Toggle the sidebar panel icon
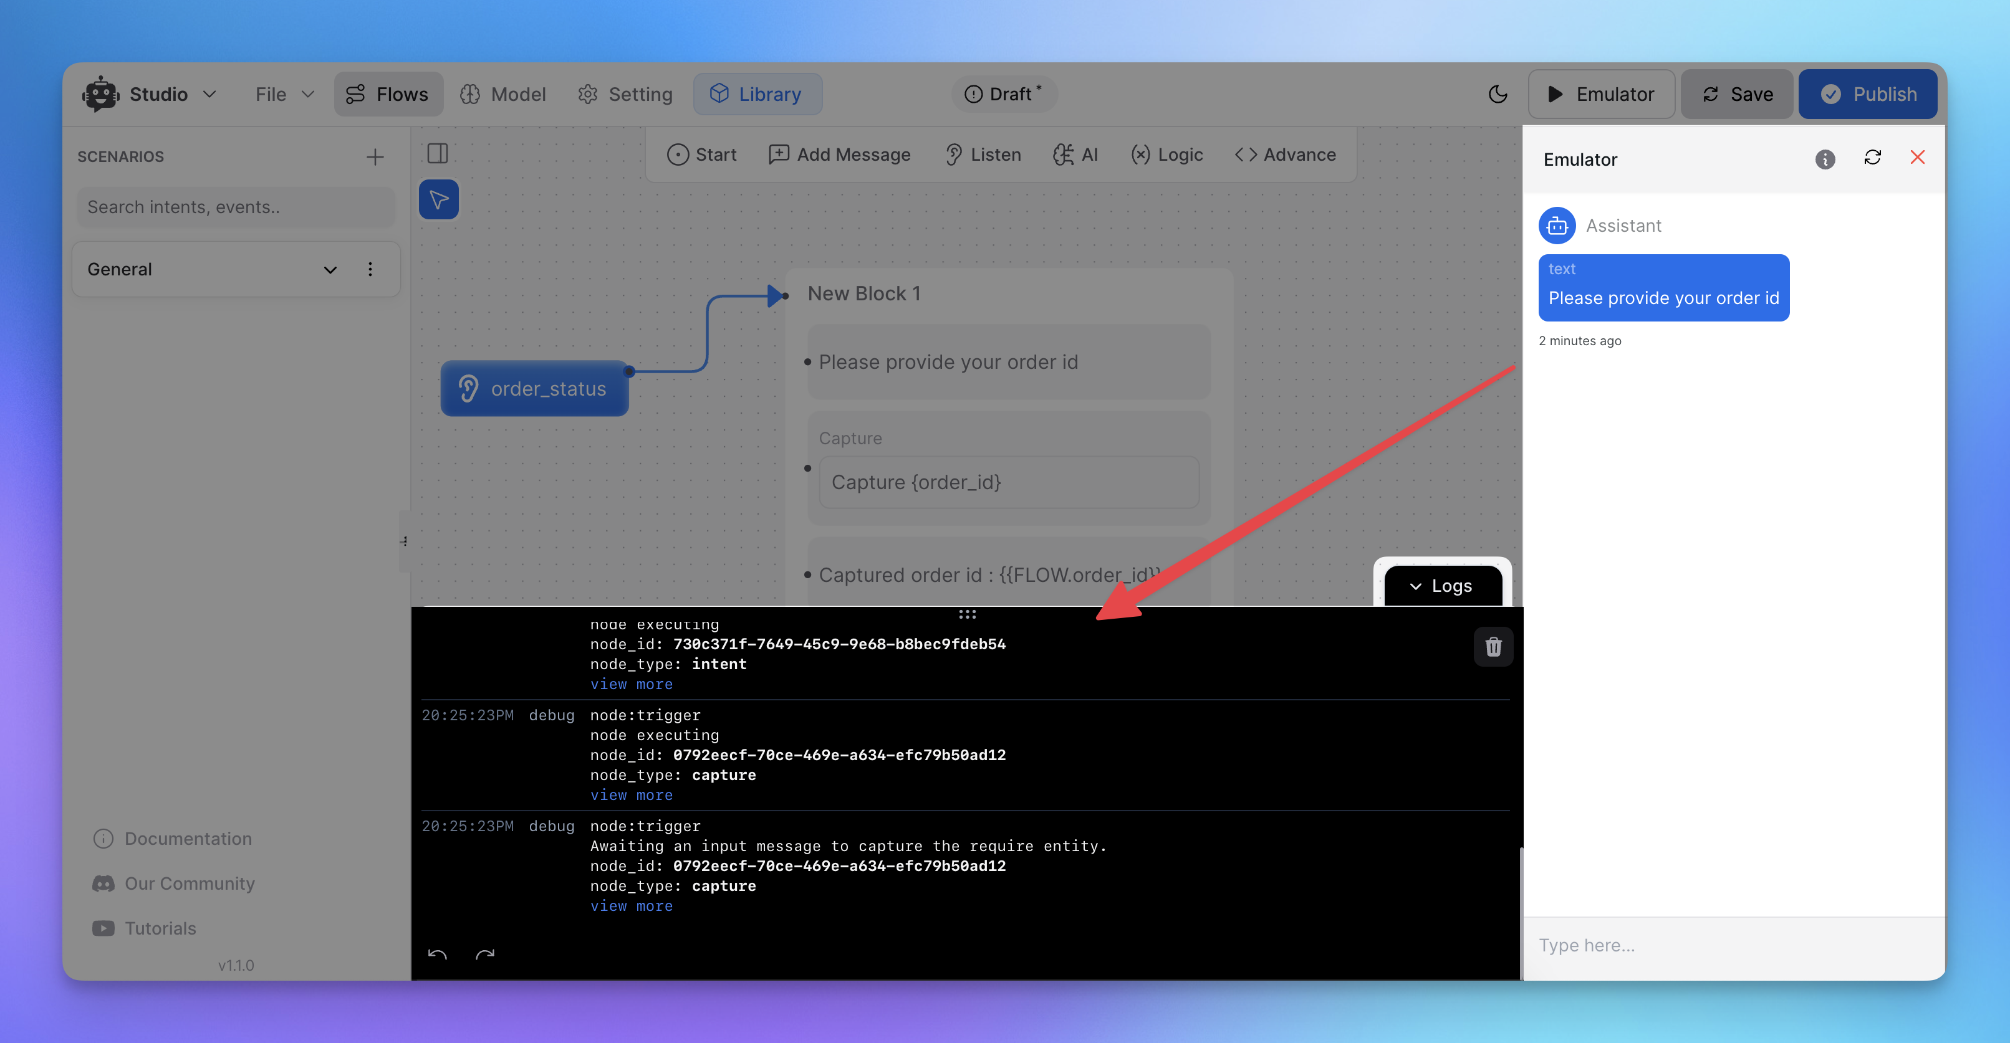This screenshot has height=1043, width=2010. click(438, 153)
